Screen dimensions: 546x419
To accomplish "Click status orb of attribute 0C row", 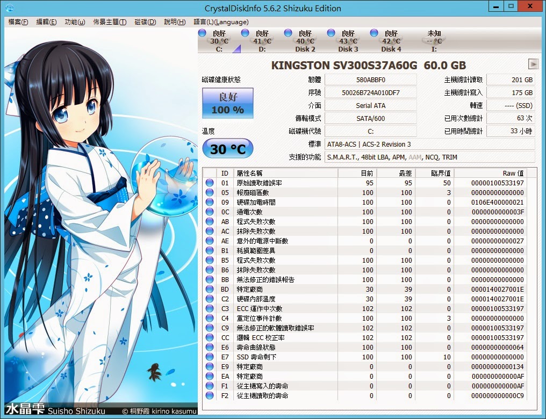I will [x=210, y=212].
